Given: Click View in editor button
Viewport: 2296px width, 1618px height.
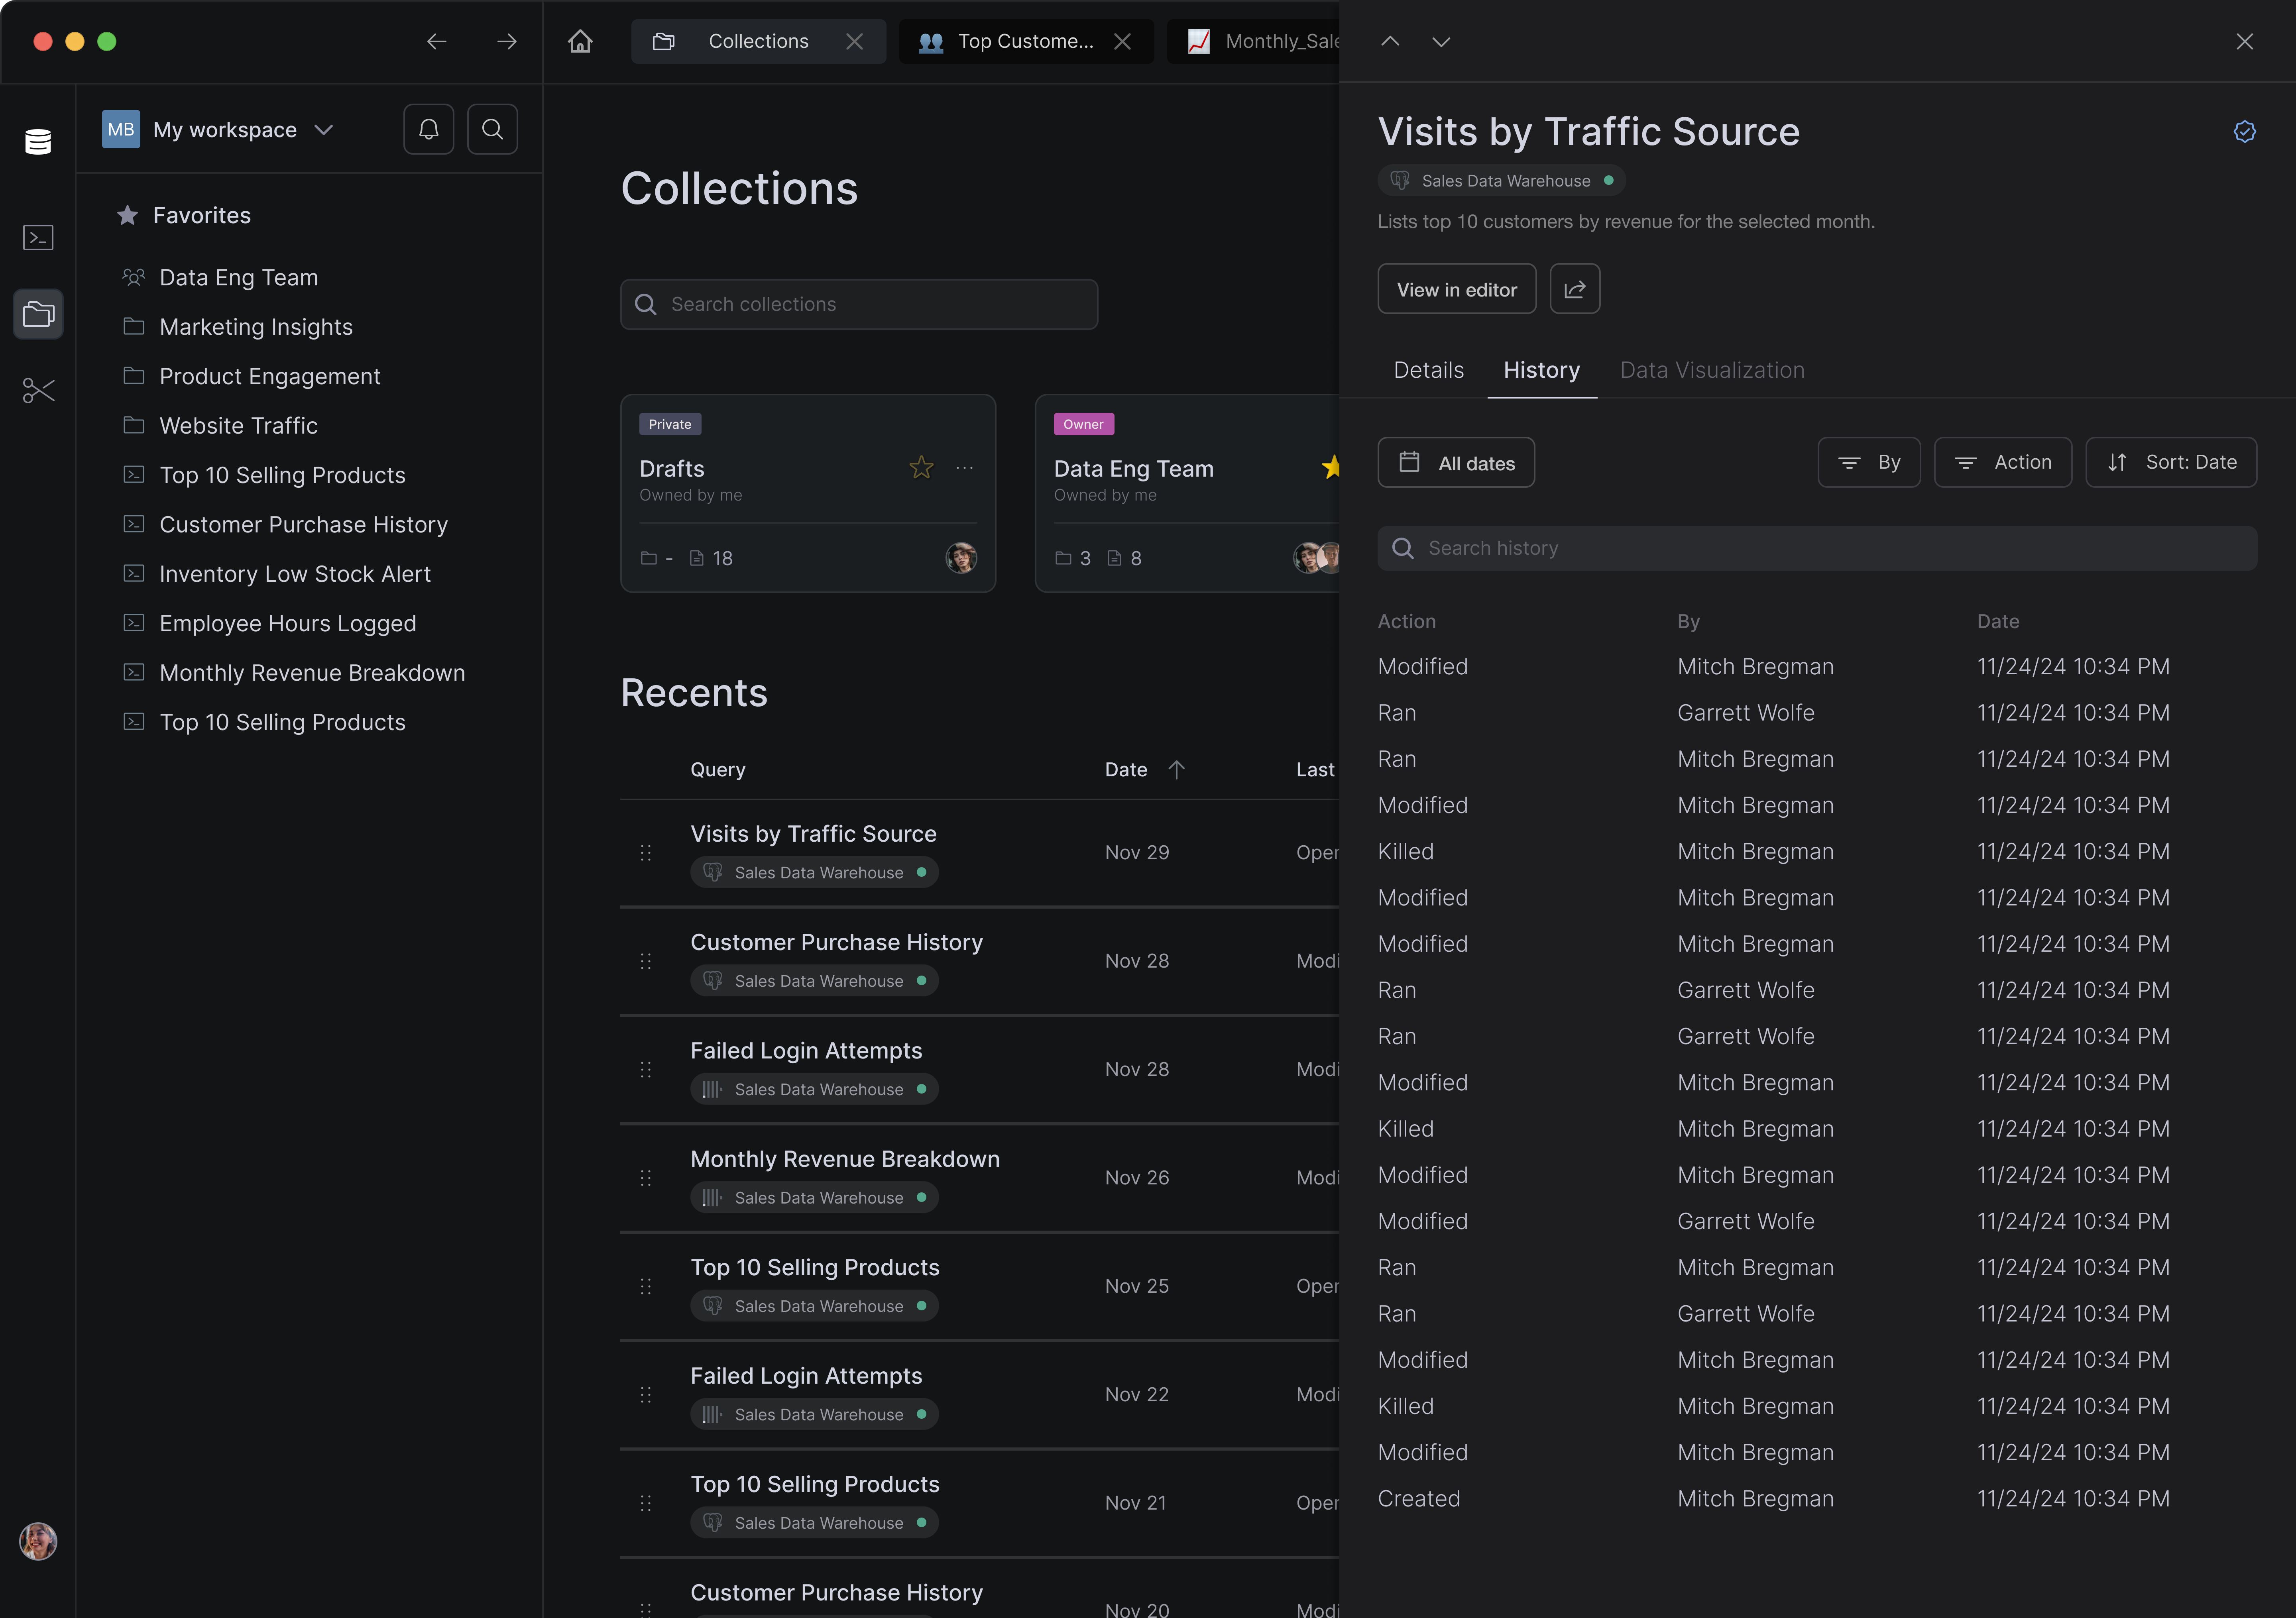Looking at the screenshot, I should click(1456, 289).
